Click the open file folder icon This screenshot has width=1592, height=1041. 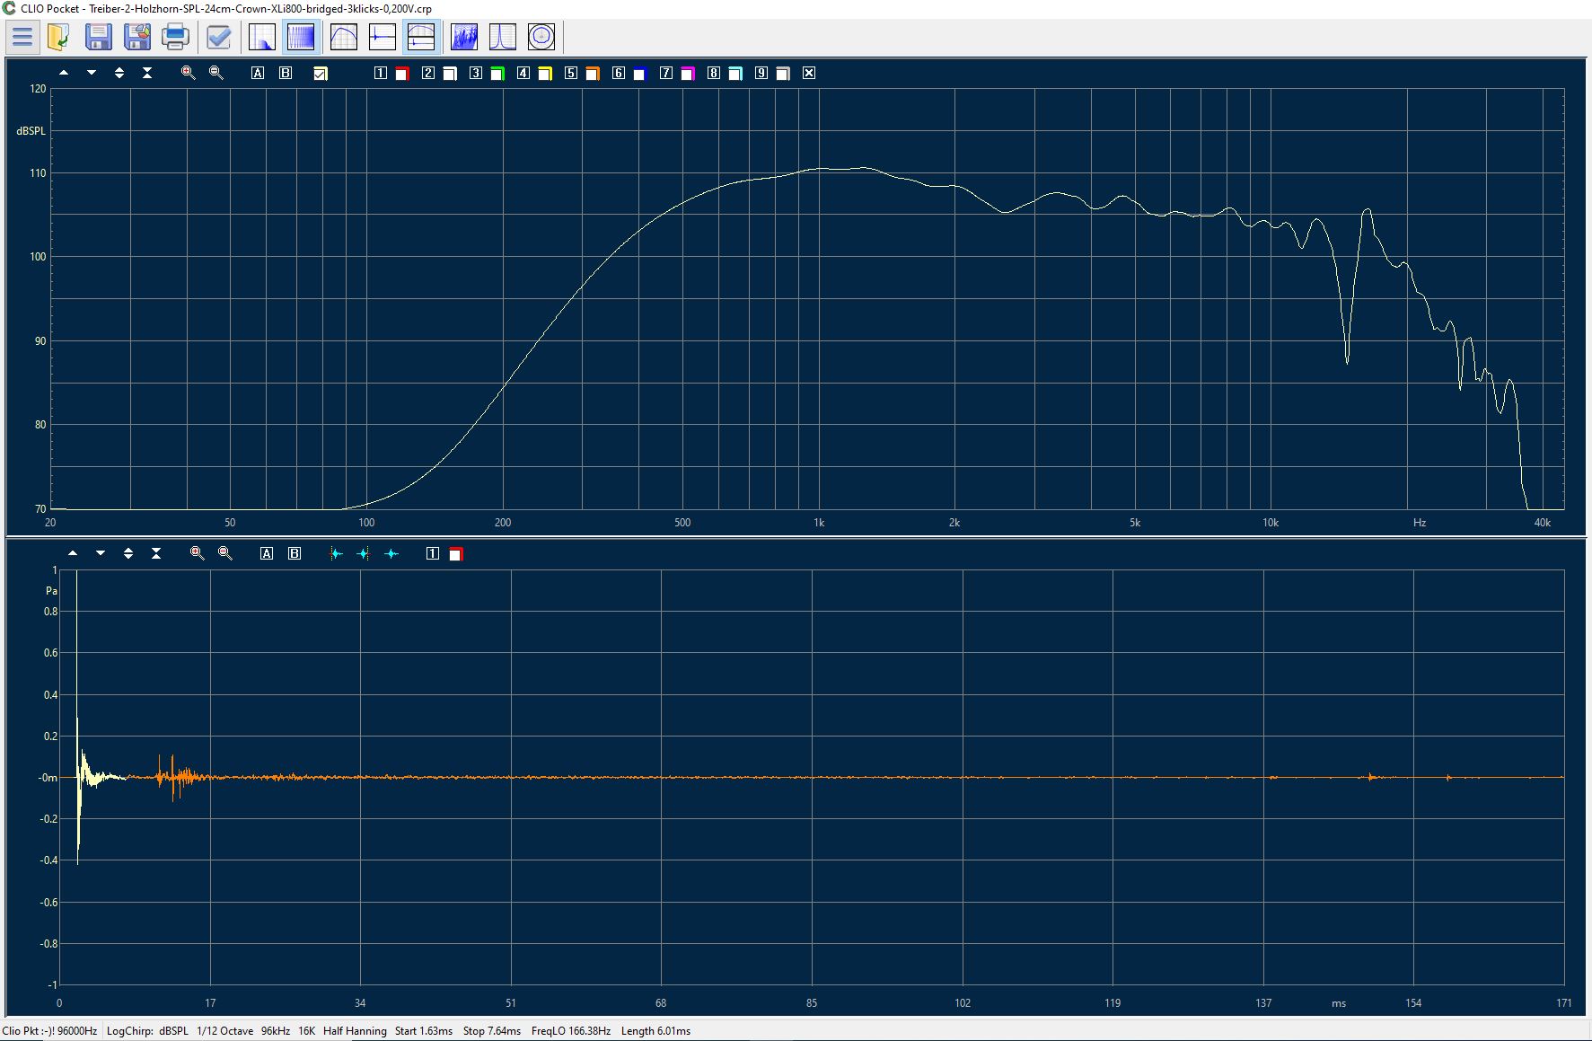click(59, 37)
